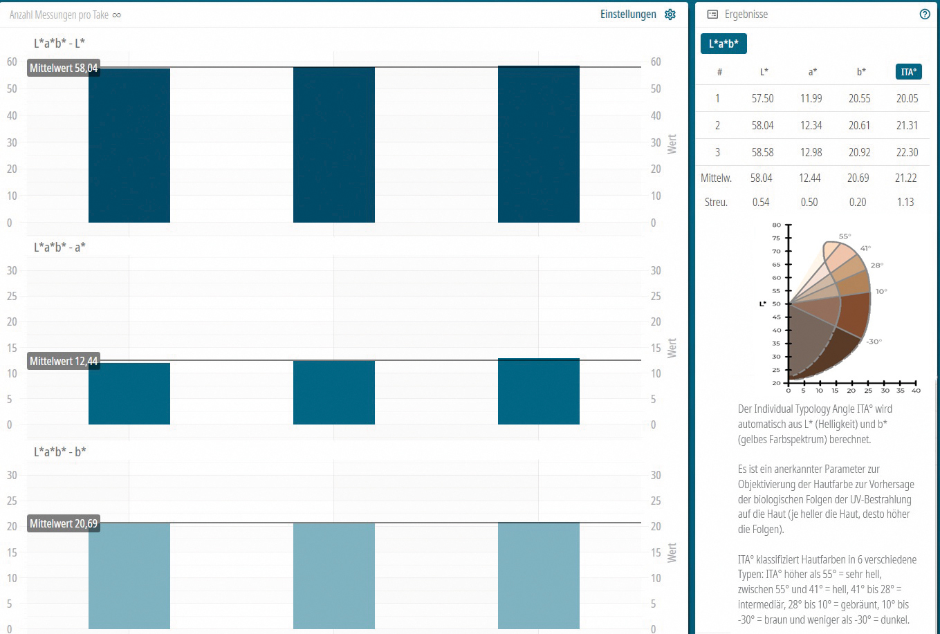Image resolution: width=940 pixels, height=634 pixels.
Task: Click the infinity symbol next to Take
Action: coord(116,15)
